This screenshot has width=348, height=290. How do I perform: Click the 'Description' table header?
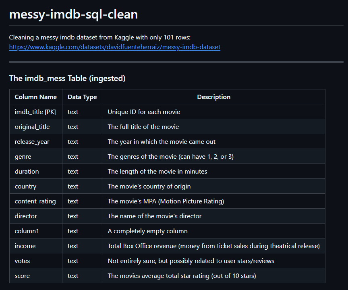pyautogui.click(x=213, y=97)
